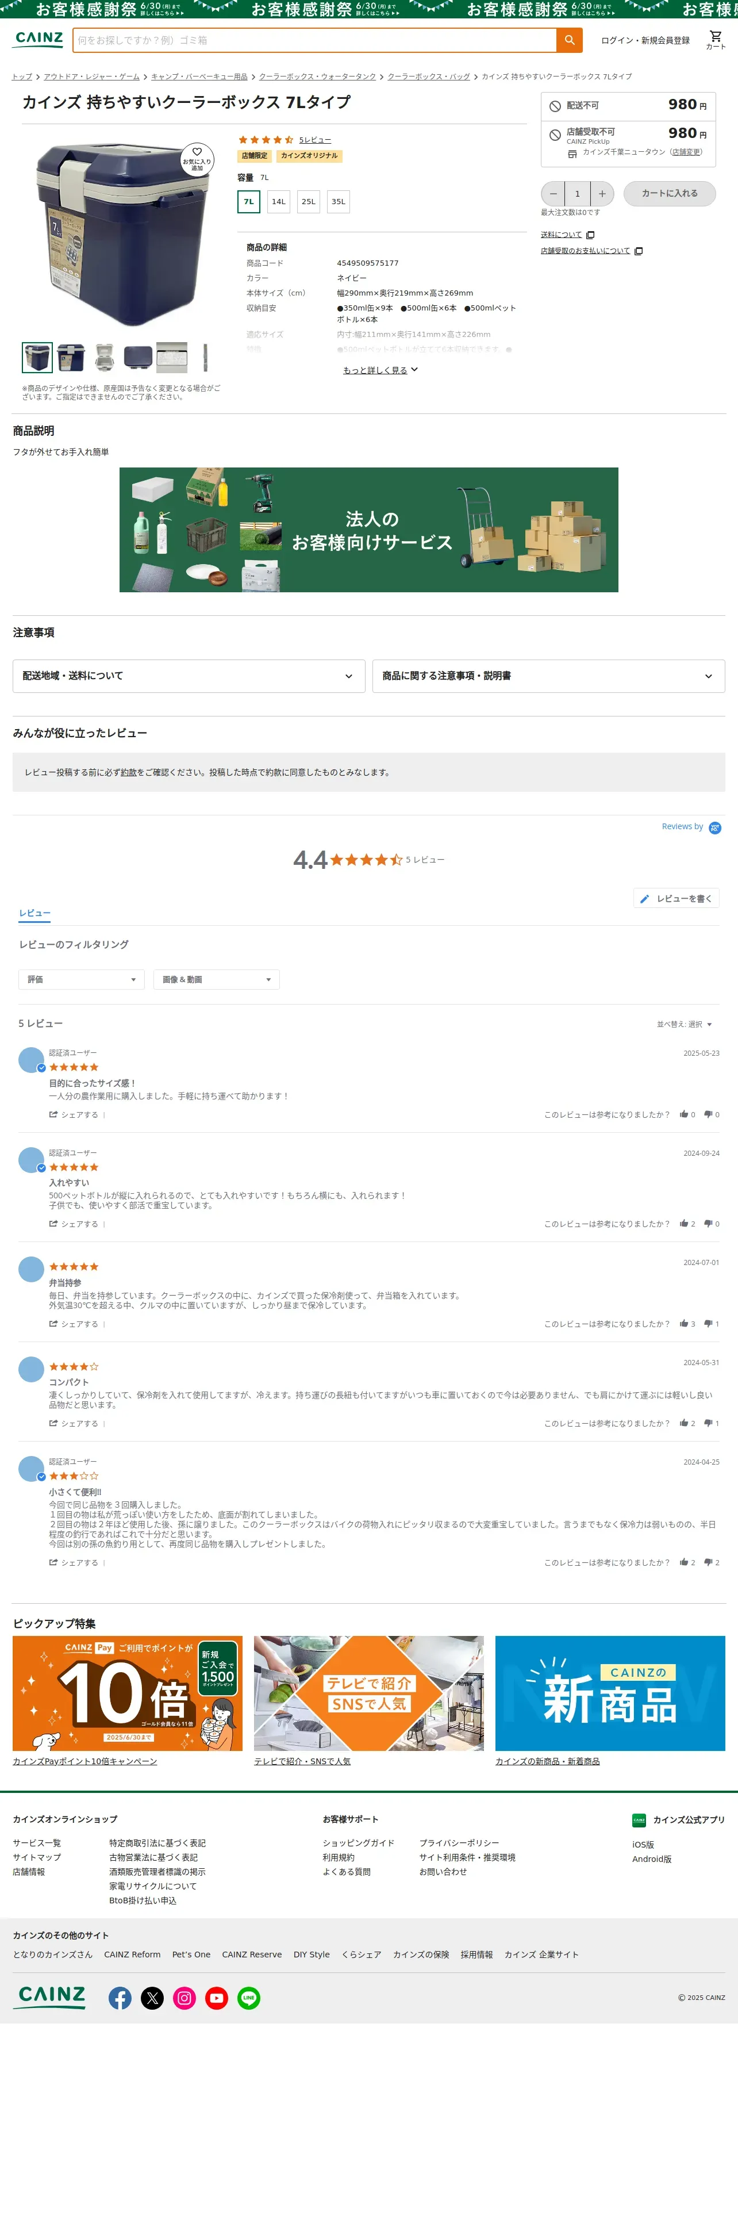Expand もっと詳しく見る product details

380,370
